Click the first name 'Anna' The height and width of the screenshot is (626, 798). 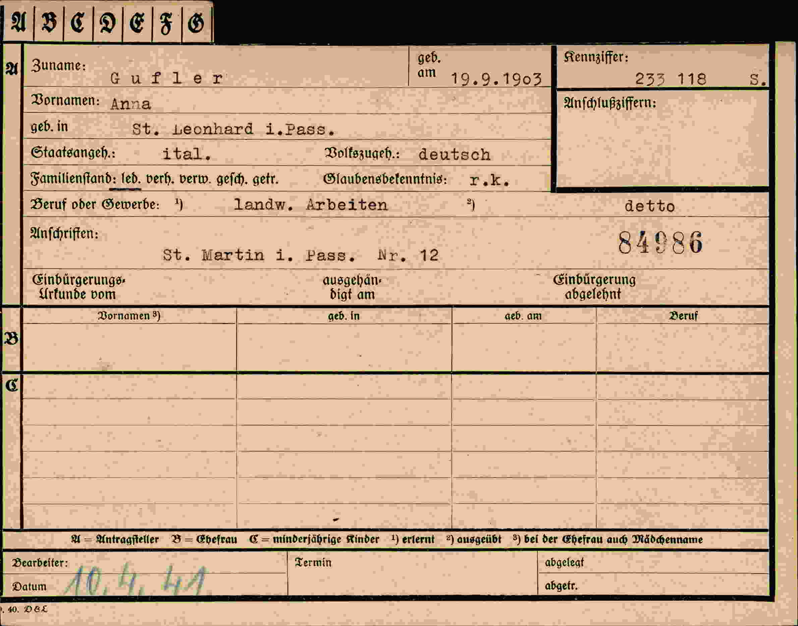pos(130,104)
